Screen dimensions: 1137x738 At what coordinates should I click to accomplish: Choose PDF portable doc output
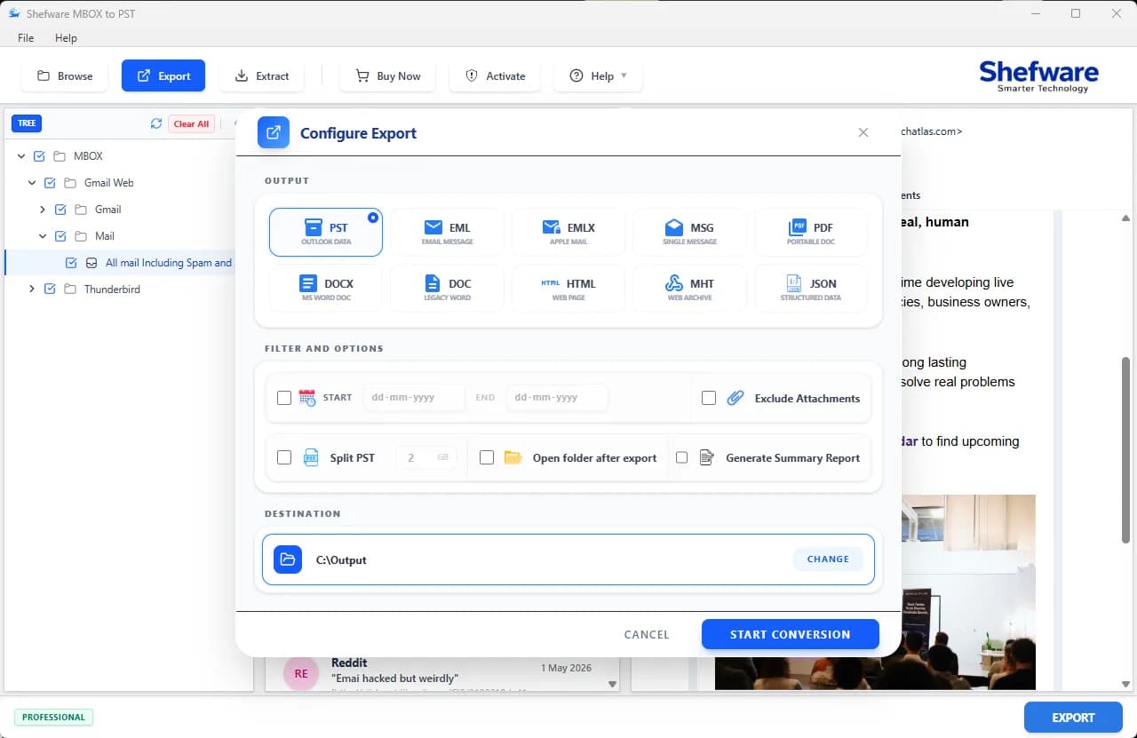point(811,233)
